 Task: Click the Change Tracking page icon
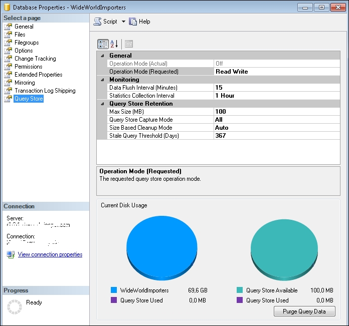point(8,59)
